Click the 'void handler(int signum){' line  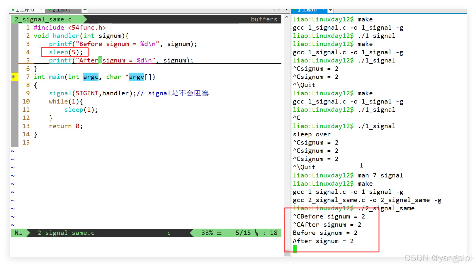click(x=81, y=36)
